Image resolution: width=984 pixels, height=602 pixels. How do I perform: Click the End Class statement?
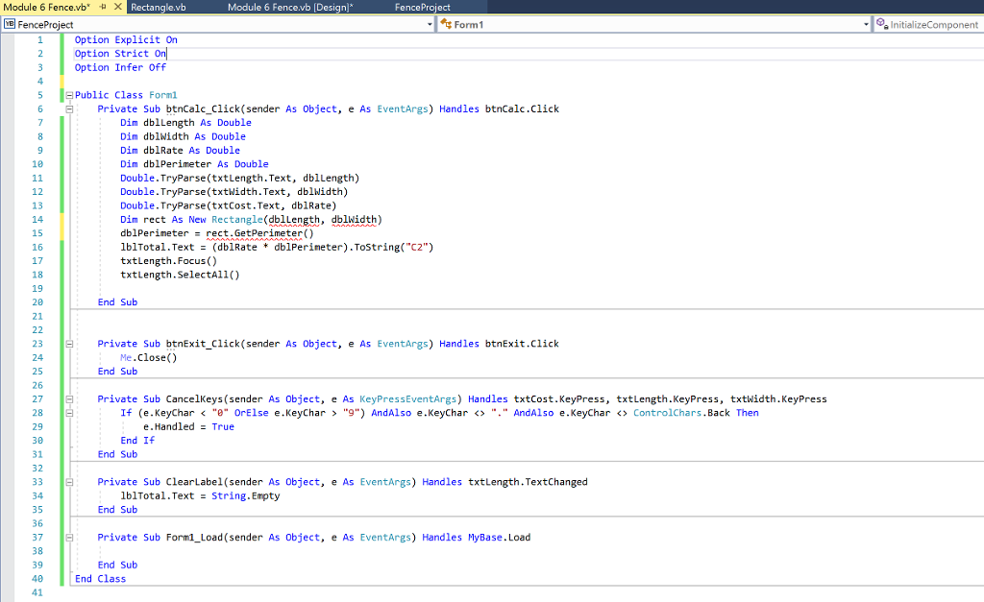pos(100,579)
